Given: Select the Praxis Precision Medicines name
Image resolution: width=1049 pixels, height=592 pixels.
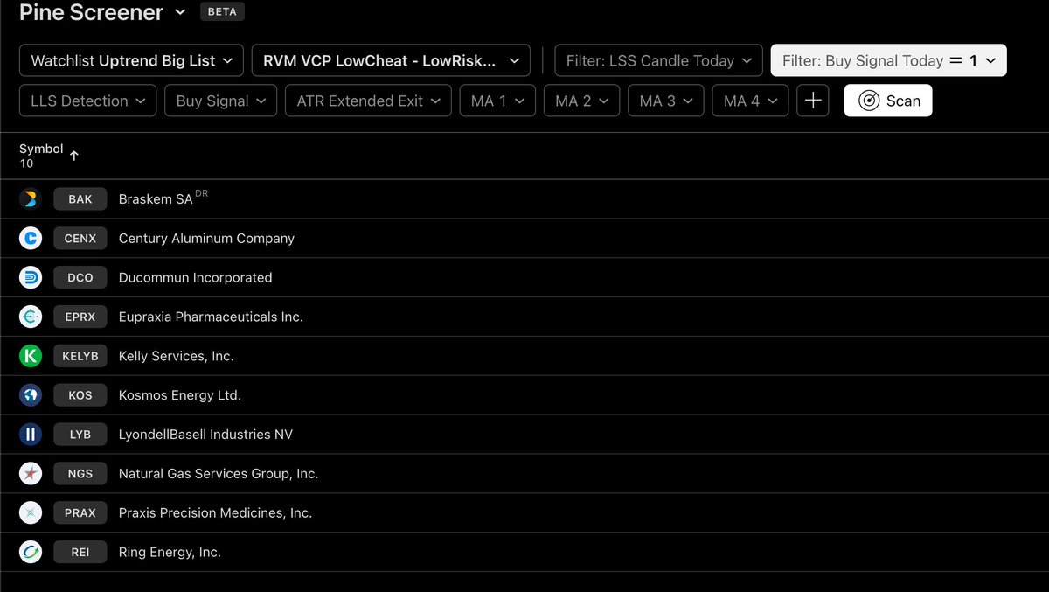Looking at the screenshot, I should click(x=215, y=513).
